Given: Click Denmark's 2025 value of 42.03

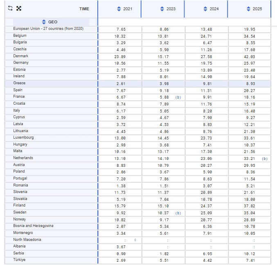Looking at the screenshot, I should coord(249,56).
